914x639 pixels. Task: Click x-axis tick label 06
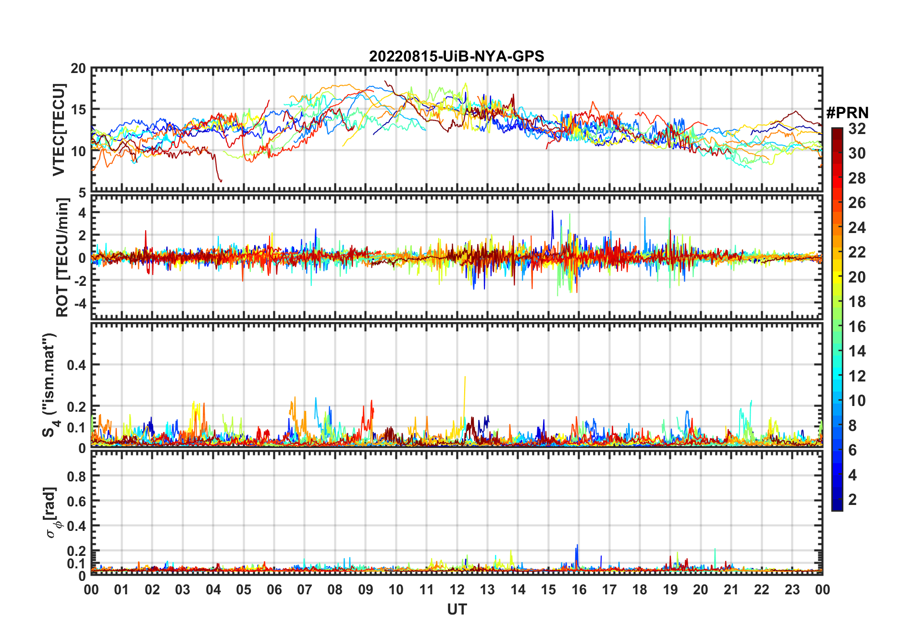click(274, 590)
